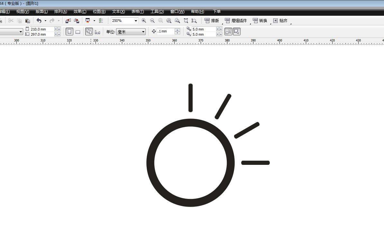Click the Export icon in toolbar
The image size is (384, 250).
click(x=77, y=21)
